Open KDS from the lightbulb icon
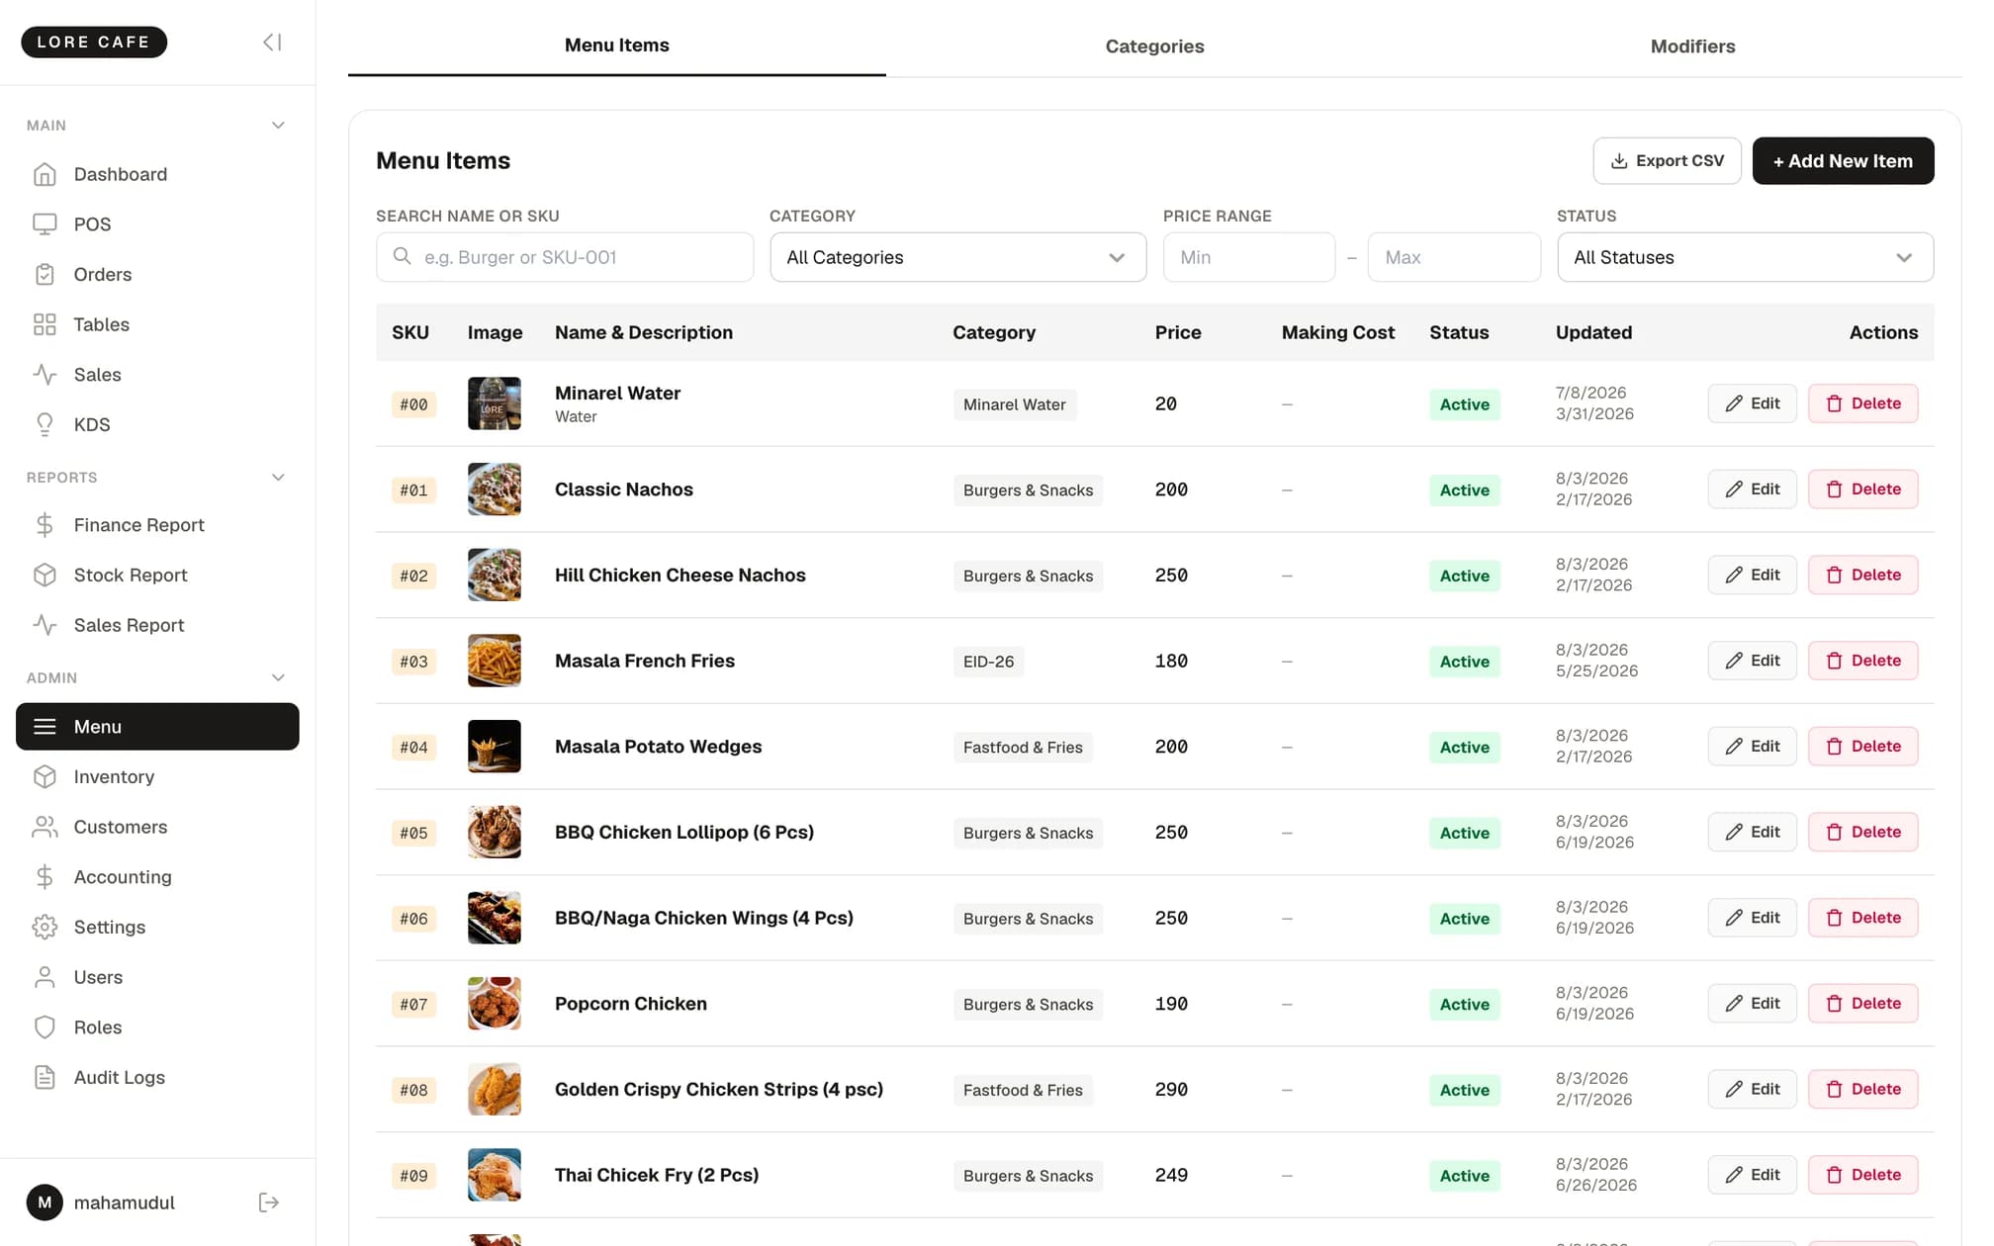 (x=45, y=424)
